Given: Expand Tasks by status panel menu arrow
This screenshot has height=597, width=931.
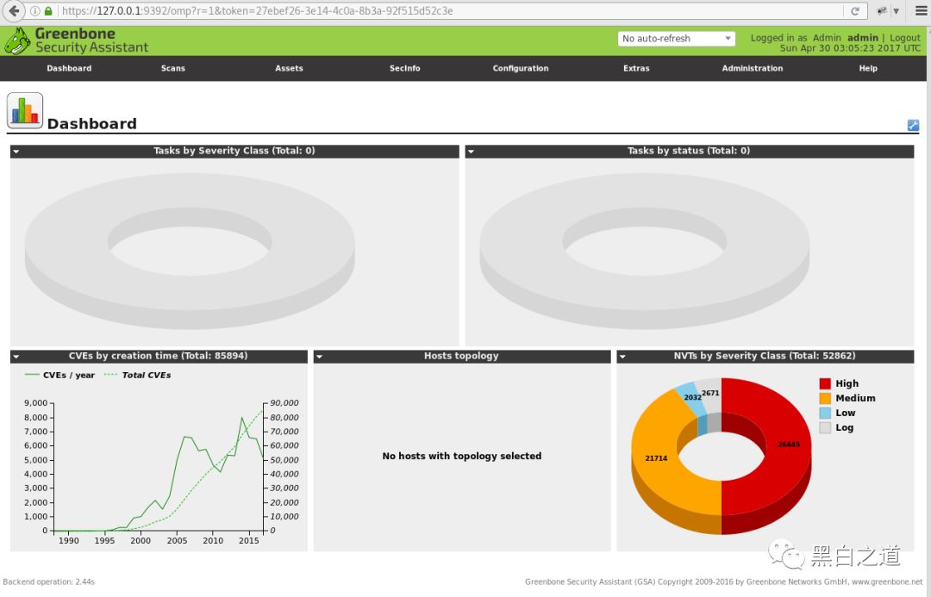Looking at the screenshot, I should (x=471, y=152).
